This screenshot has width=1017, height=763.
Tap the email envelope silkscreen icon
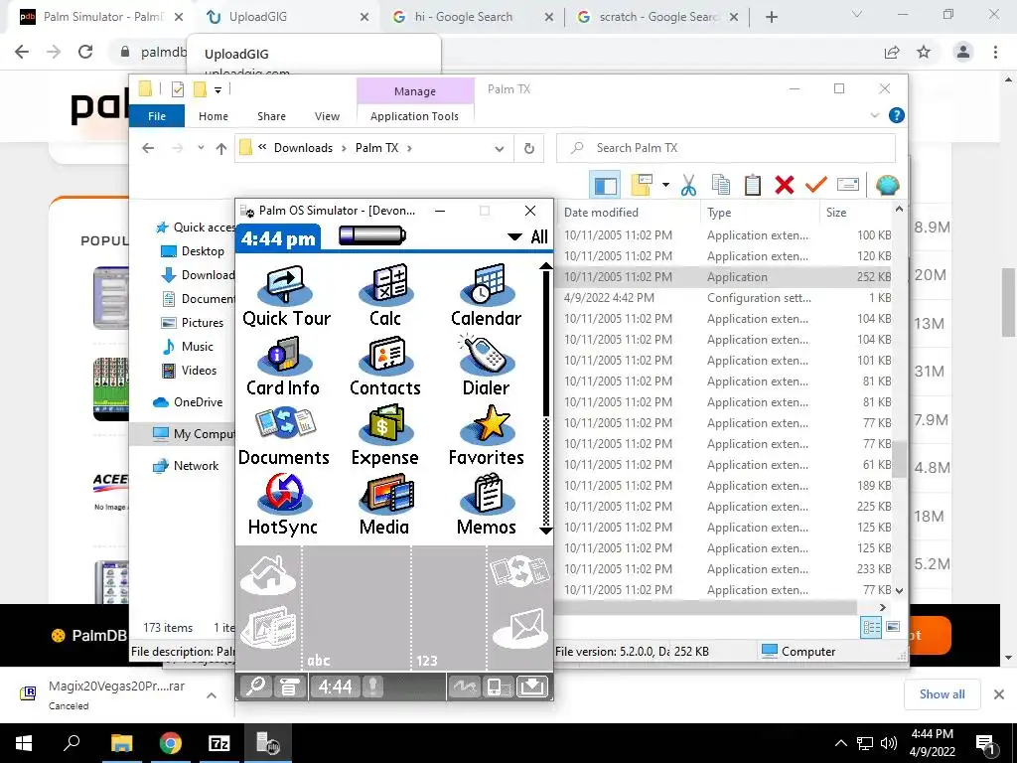click(520, 629)
